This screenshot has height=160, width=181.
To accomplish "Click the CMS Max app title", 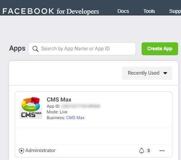I will coord(59,100).
